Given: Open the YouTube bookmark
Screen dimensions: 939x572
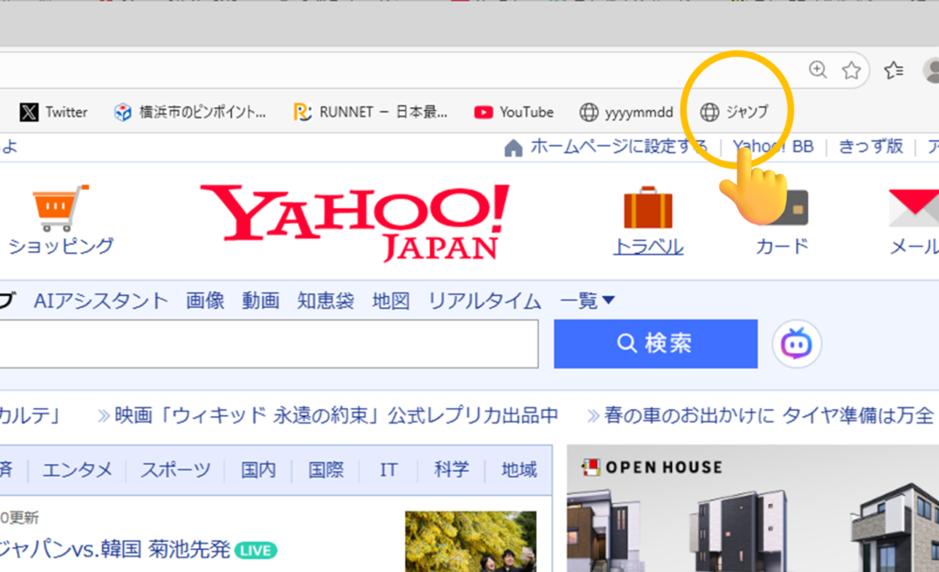Looking at the screenshot, I should coord(514,112).
